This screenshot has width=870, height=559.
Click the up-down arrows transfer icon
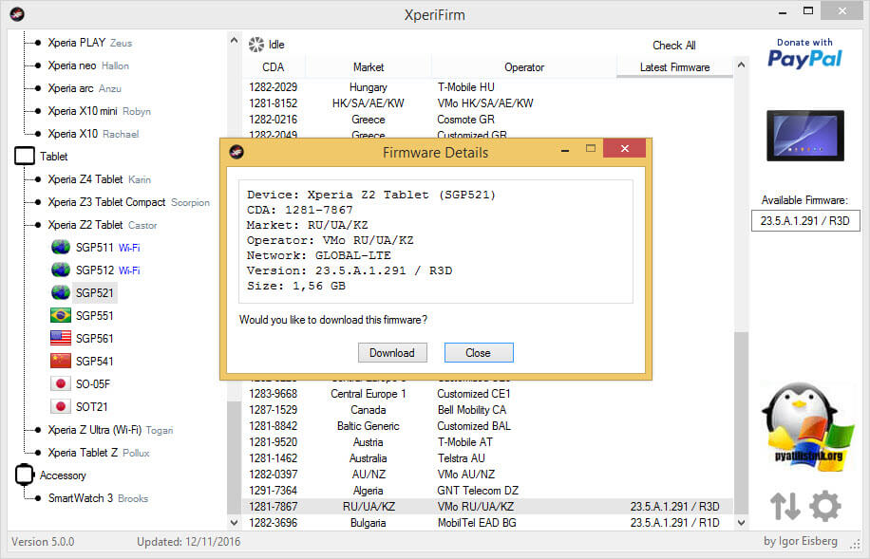pos(785,506)
